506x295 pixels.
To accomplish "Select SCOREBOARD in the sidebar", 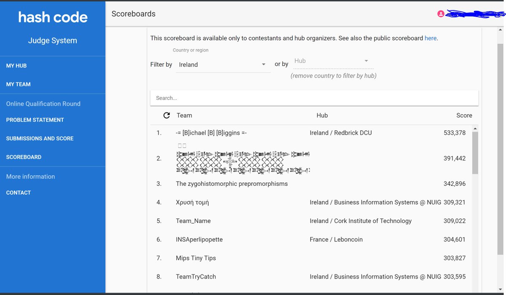I will pyautogui.click(x=24, y=157).
